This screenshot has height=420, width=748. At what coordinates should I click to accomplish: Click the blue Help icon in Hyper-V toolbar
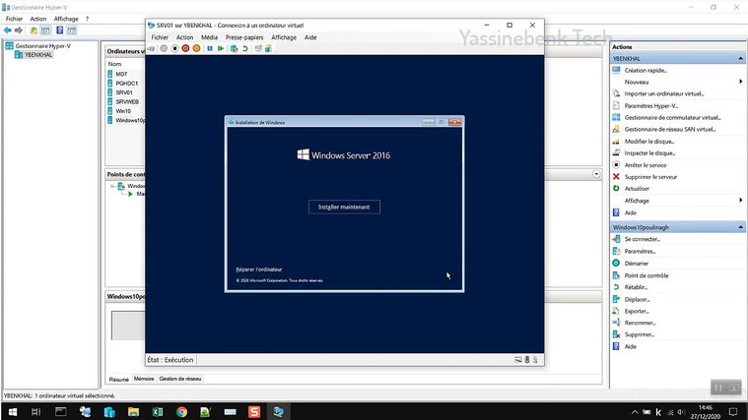pos(60,30)
